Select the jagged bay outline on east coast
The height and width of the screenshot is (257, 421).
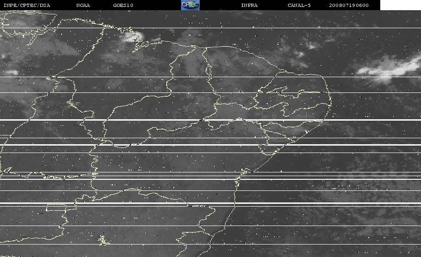tap(245, 171)
